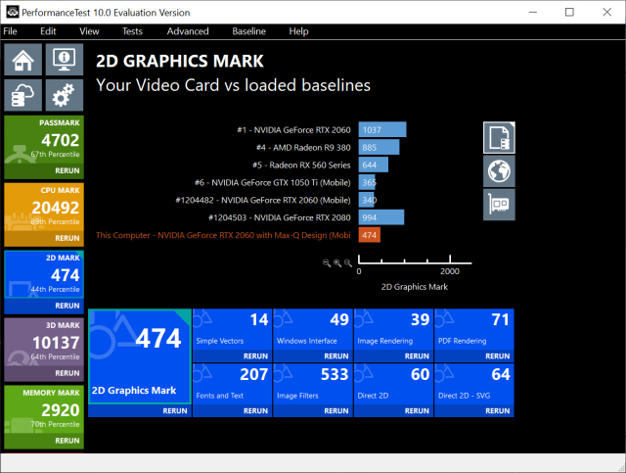Screen dimensions: 626x473
Task: Click '#1 - NVIDIA GeForce RTX 2060' label
Action: (293, 130)
